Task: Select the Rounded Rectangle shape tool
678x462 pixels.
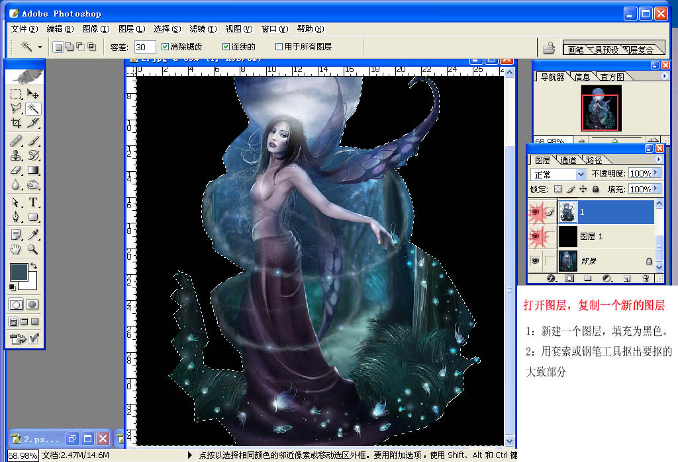Action: (33, 217)
